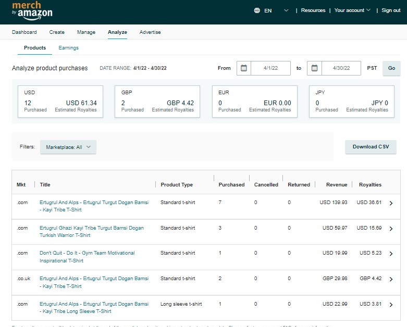
Task: Expand the USD 5.23 royalties row chevron
Action: point(391,254)
